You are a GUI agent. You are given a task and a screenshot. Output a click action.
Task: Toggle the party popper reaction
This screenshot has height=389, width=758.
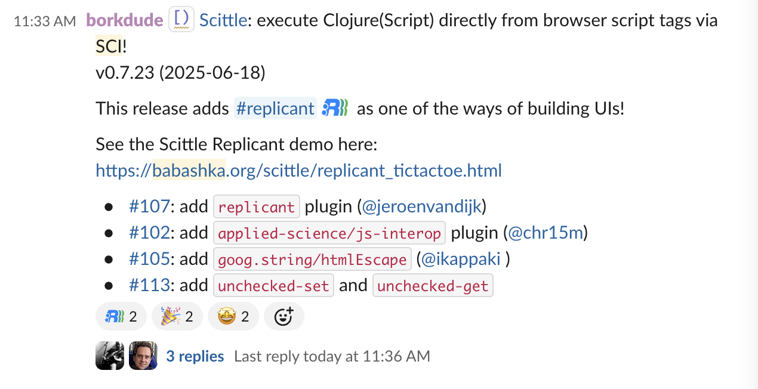tap(177, 316)
